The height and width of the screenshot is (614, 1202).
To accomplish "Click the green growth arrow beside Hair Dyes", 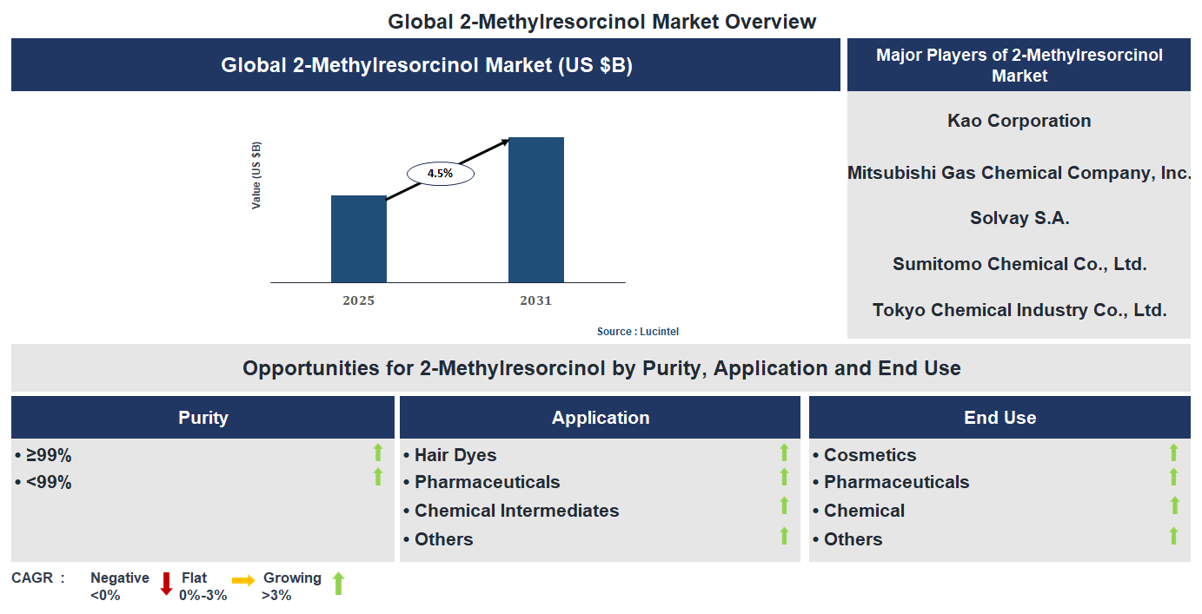I will pos(785,454).
